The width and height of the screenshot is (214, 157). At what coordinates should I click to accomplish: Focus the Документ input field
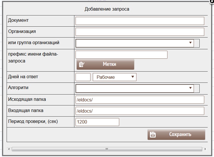[x=140, y=21]
